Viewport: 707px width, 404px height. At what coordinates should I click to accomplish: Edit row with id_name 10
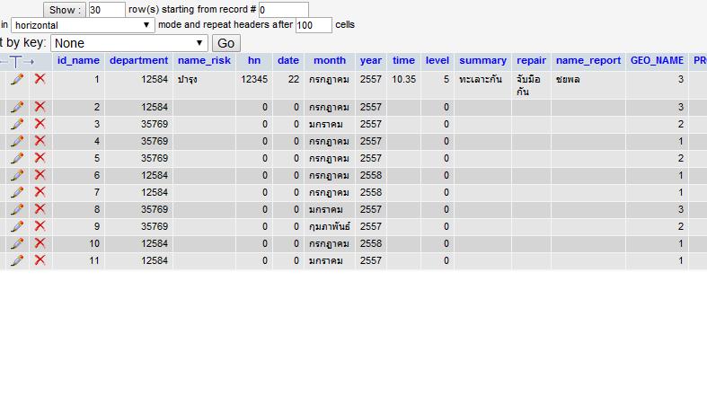click(x=17, y=243)
